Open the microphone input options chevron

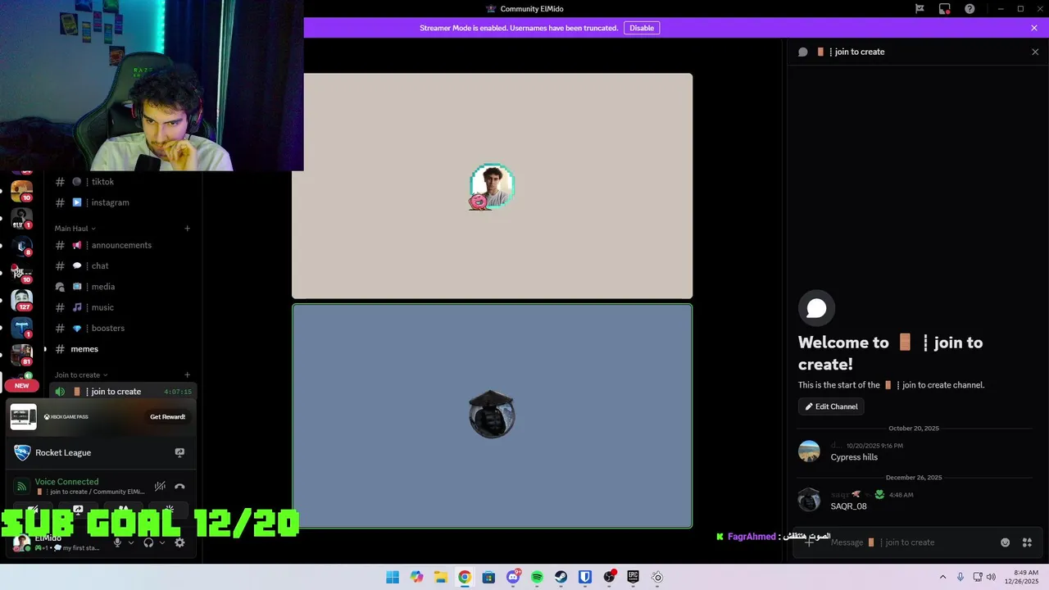click(x=130, y=542)
